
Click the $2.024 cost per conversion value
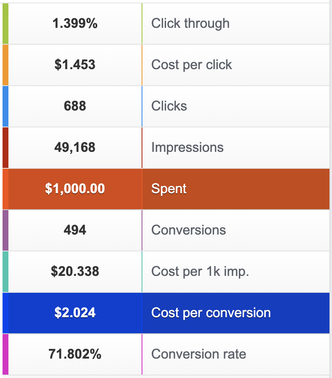[75, 313]
